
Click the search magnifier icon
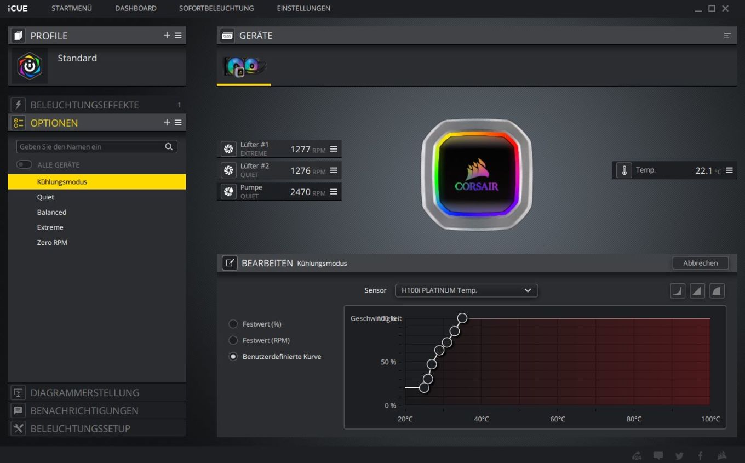pos(169,146)
